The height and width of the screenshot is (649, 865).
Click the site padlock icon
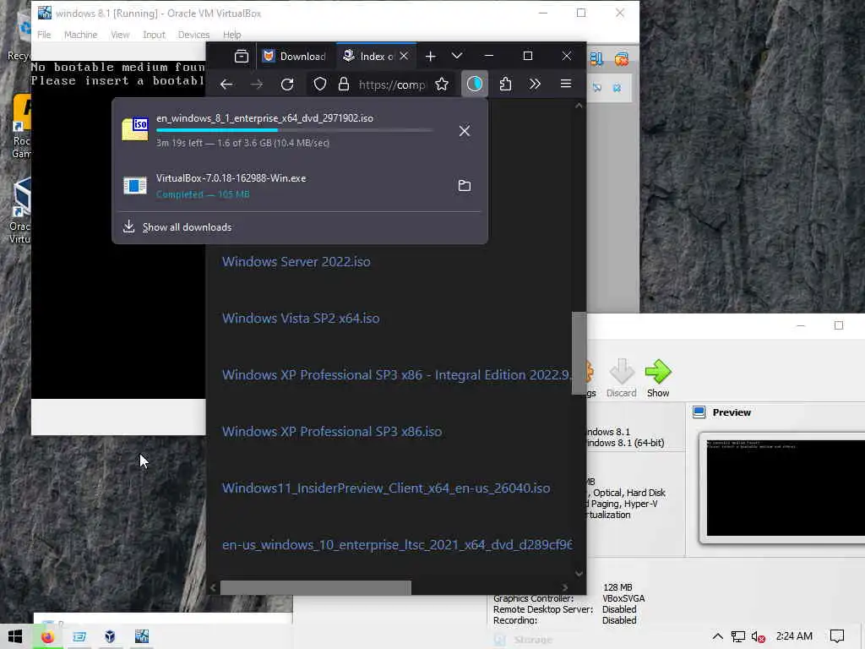click(344, 85)
